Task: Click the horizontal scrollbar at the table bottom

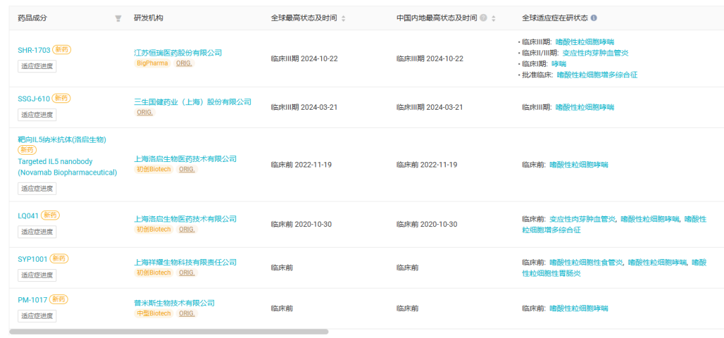Action: (168, 331)
